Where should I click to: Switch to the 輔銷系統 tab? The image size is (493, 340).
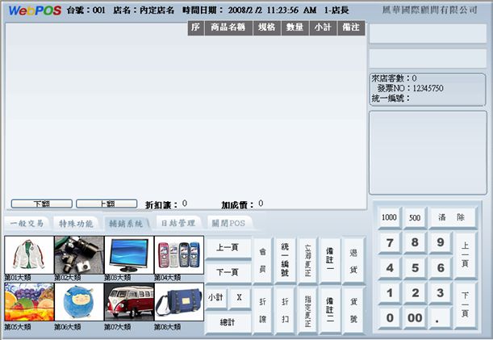(x=126, y=224)
